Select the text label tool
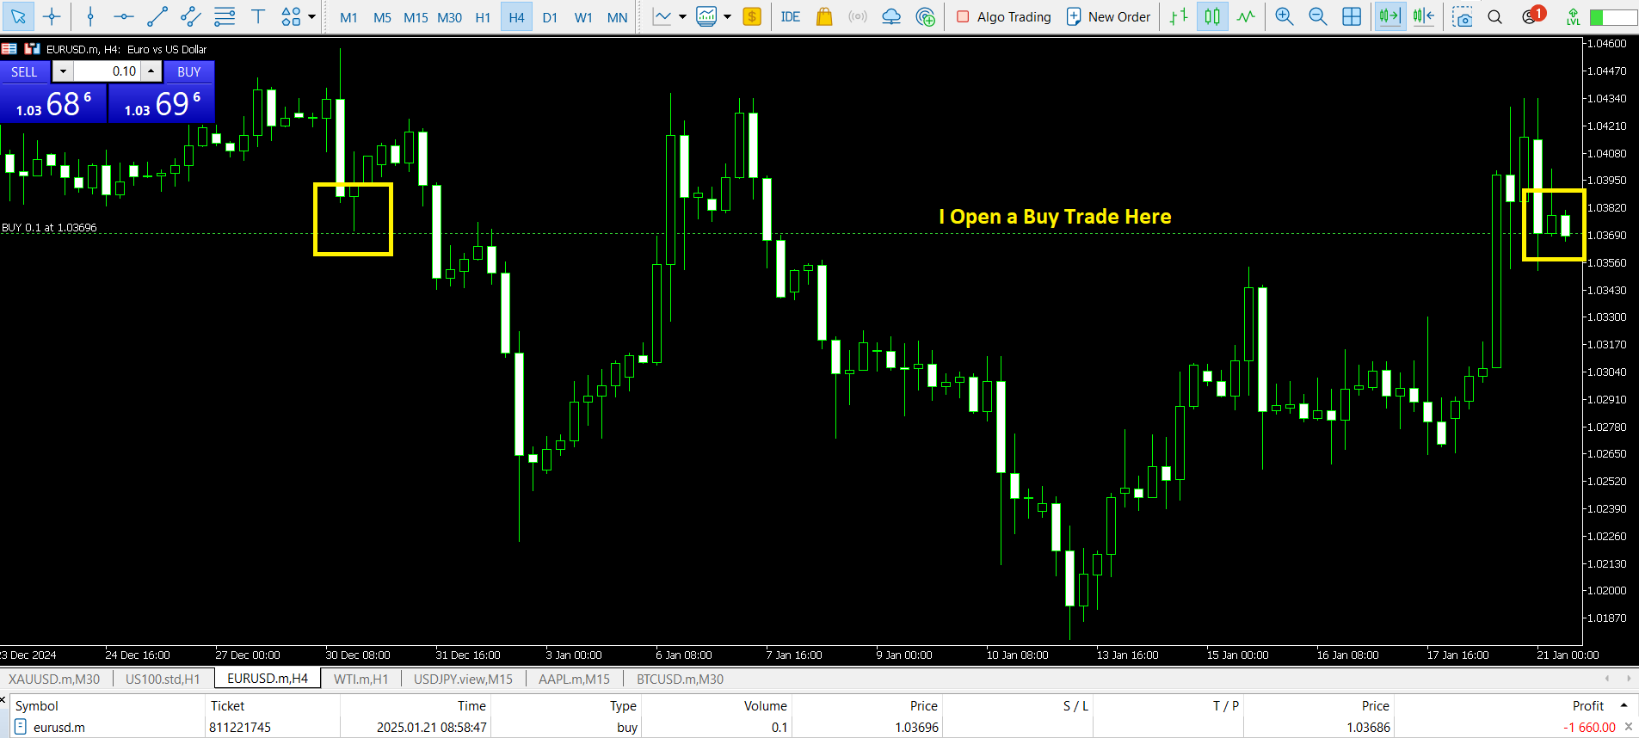 (257, 16)
